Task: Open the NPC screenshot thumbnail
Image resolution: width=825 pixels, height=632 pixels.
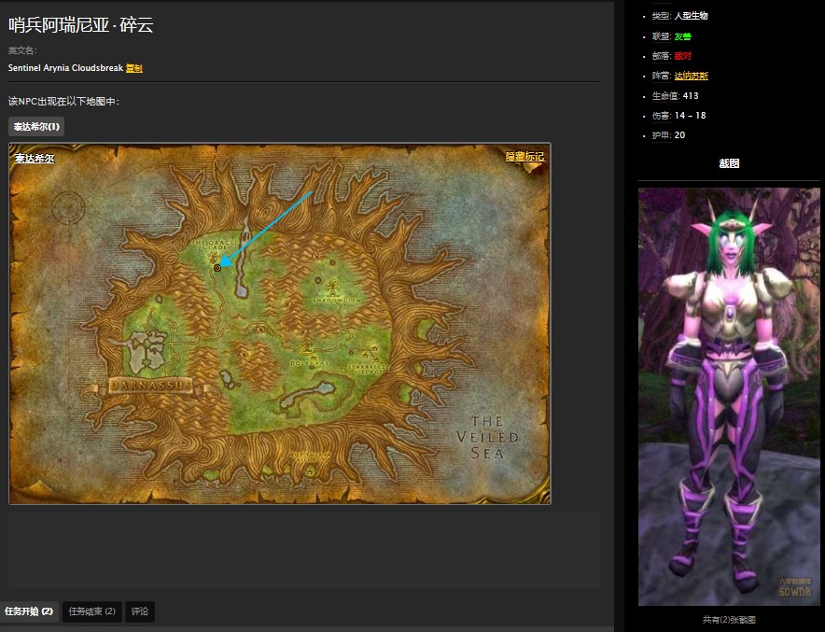Action: point(729,396)
